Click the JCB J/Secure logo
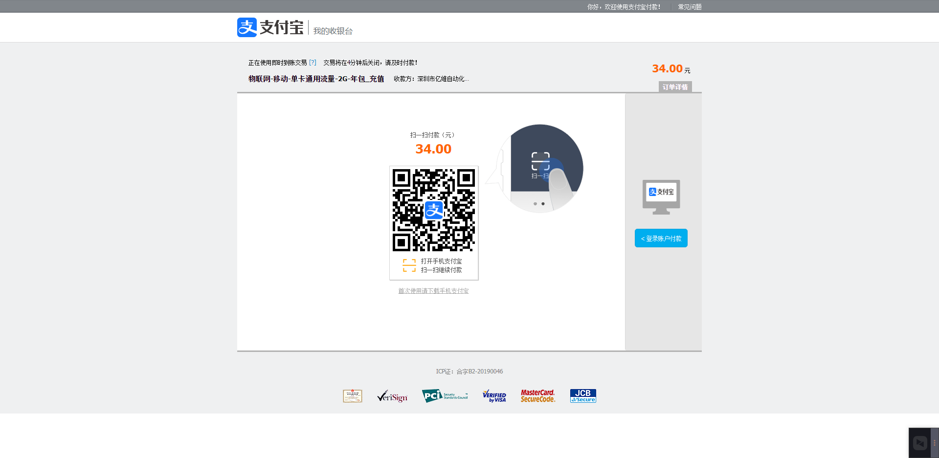This screenshot has height=458, width=939. tap(583, 396)
